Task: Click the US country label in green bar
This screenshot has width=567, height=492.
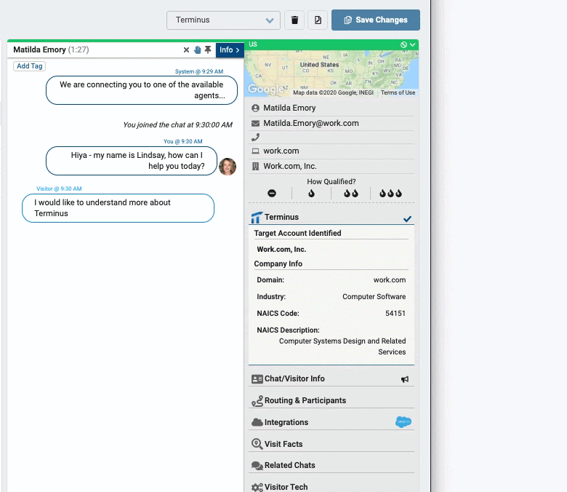Action: 253,44
